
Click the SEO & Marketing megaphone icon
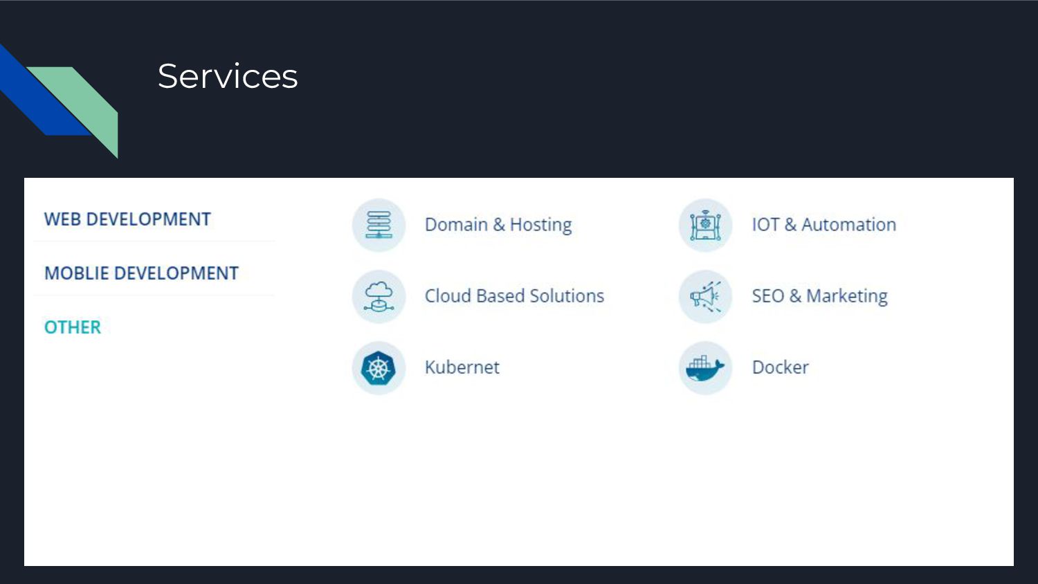[705, 296]
